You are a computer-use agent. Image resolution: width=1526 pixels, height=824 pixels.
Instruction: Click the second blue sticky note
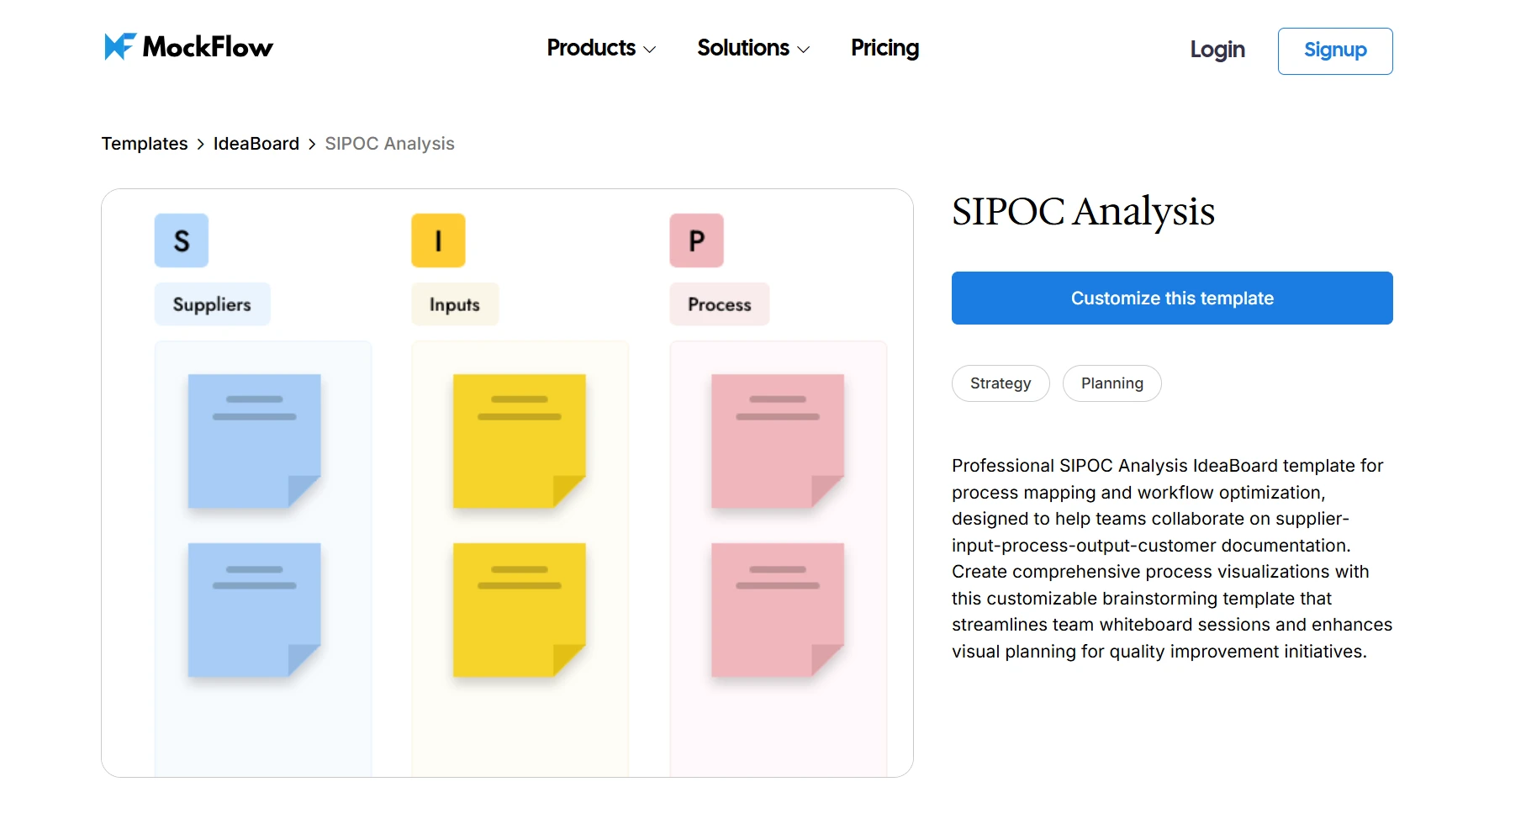(253, 610)
